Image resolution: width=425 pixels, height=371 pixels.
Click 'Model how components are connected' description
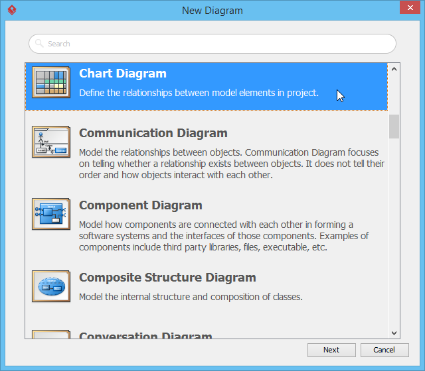[x=224, y=236]
